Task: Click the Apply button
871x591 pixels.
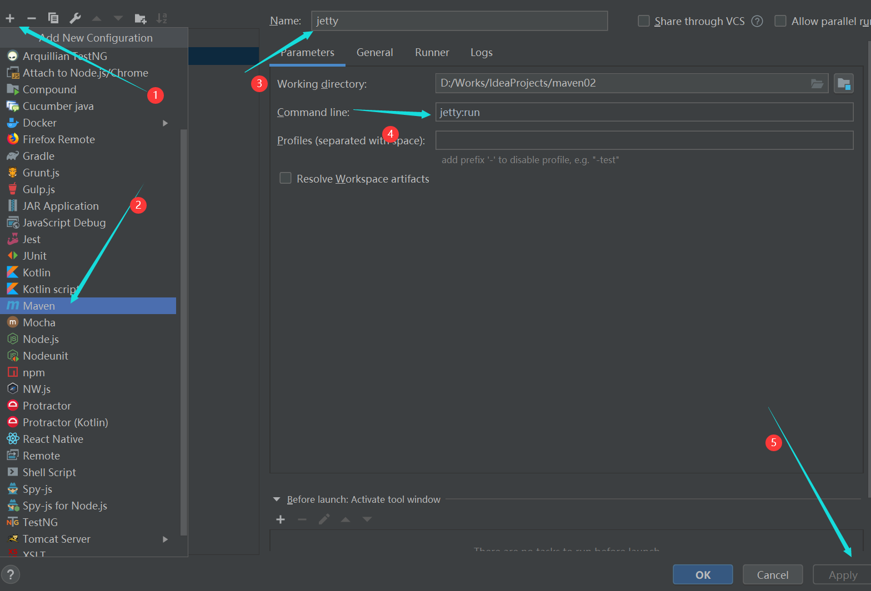Action: (x=843, y=575)
